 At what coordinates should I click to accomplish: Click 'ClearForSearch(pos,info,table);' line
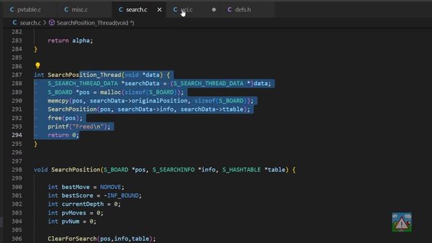(x=102, y=238)
